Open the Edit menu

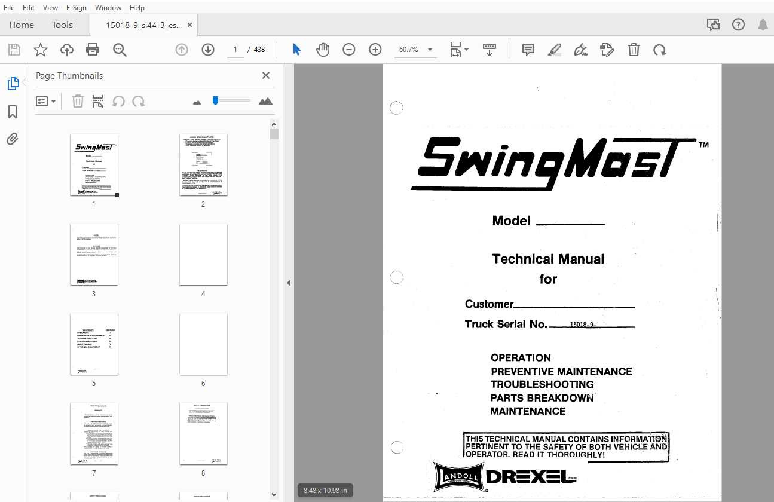click(29, 8)
